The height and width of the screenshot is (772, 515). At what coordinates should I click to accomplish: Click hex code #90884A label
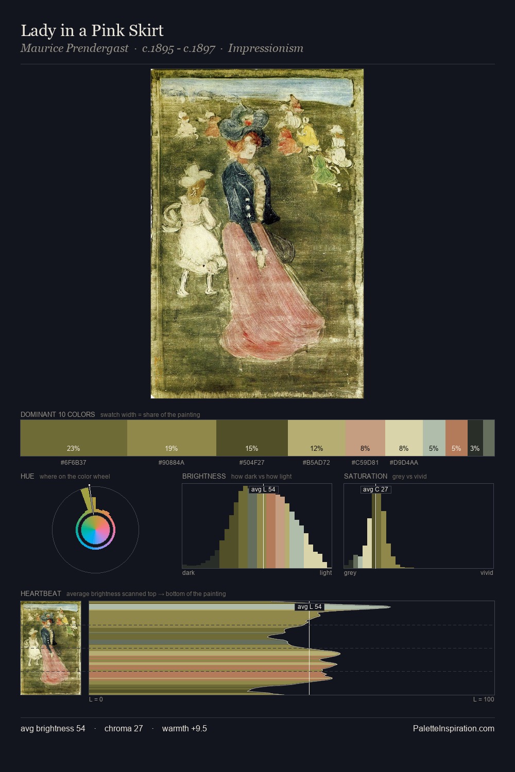point(171,463)
